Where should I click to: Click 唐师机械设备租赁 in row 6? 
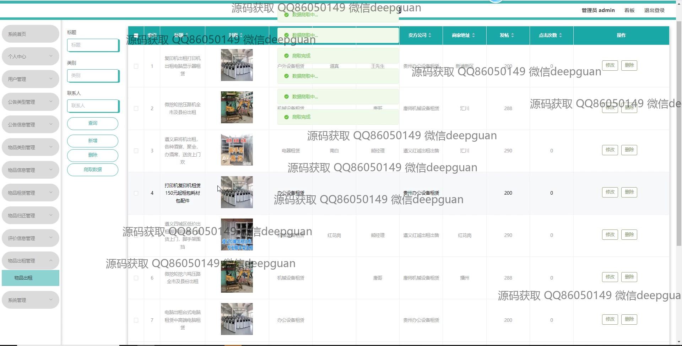[421, 278]
